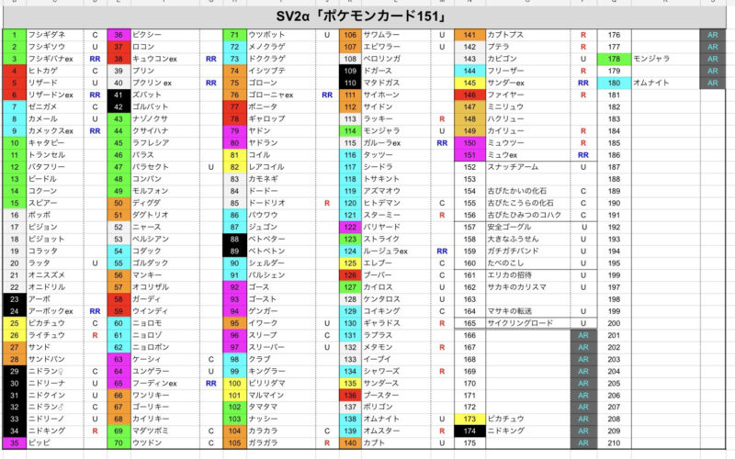Select the yellow number 25 cell
735x459 pixels.
coord(15,323)
